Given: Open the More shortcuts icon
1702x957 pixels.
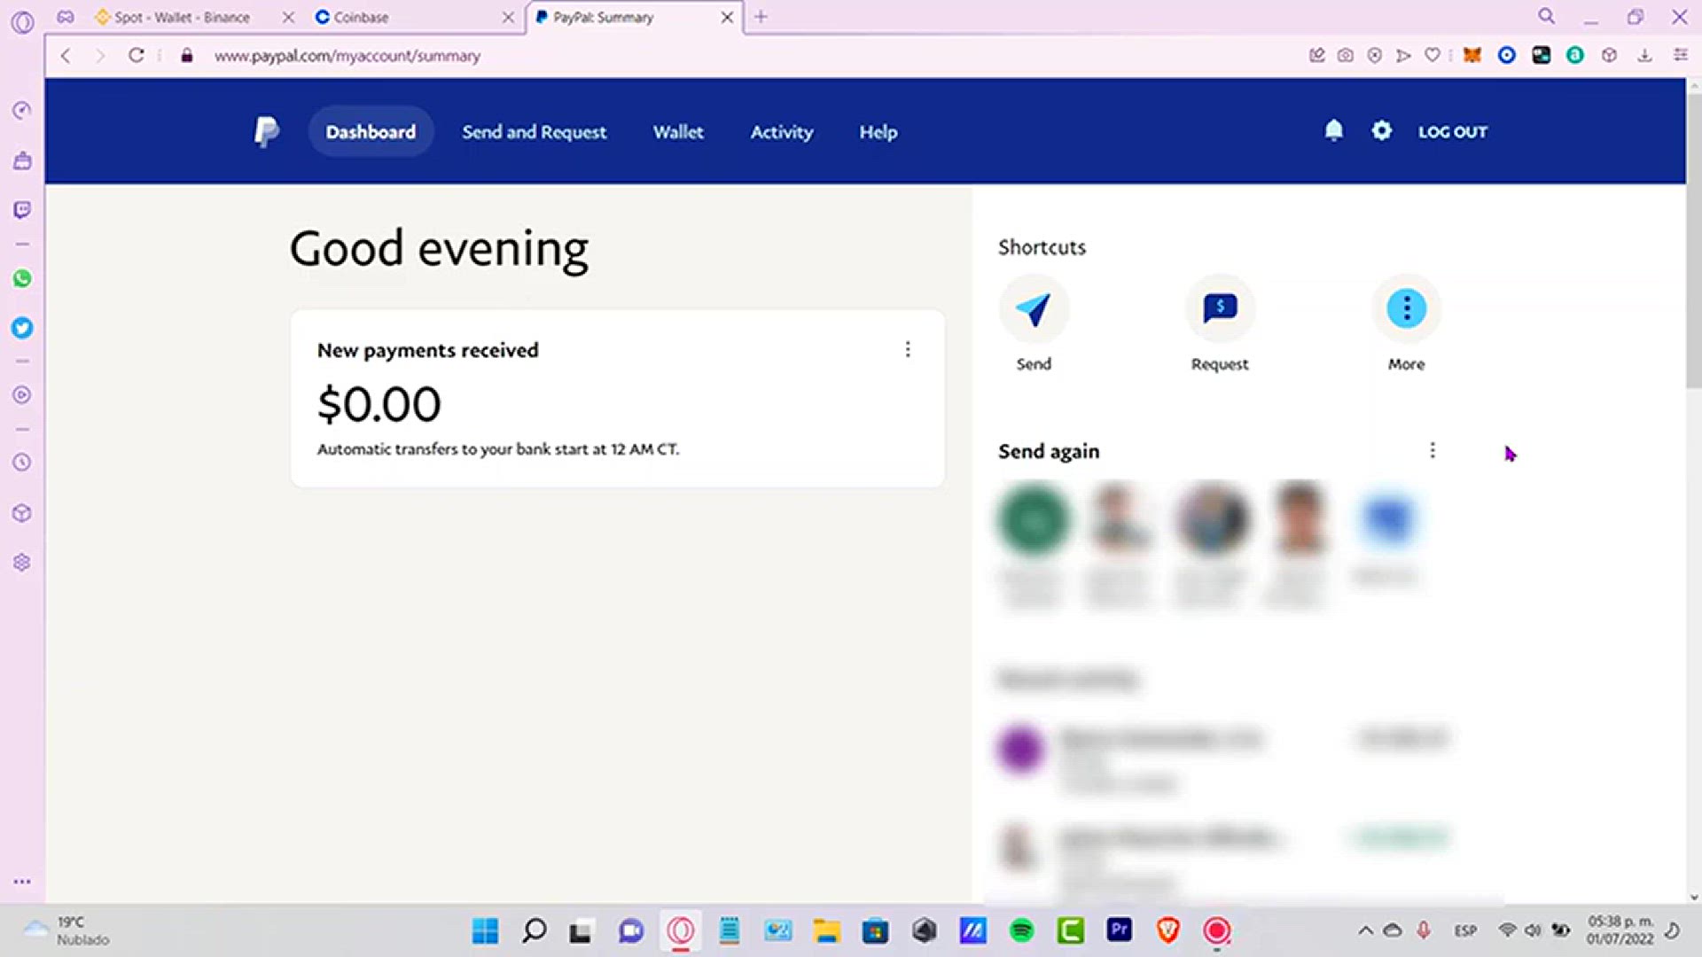Looking at the screenshot, I should [1406, 309].
